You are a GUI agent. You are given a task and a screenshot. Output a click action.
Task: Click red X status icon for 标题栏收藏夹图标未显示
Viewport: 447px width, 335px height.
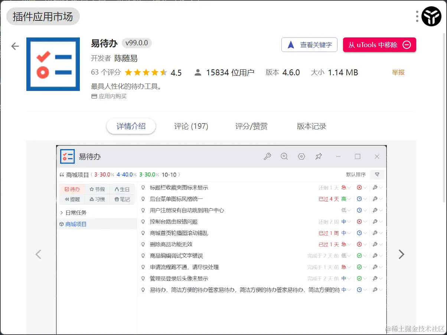(x=359, y=188)
